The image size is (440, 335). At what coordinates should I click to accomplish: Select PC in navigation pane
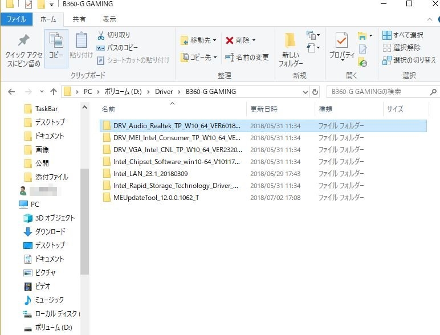pos(29,205)
